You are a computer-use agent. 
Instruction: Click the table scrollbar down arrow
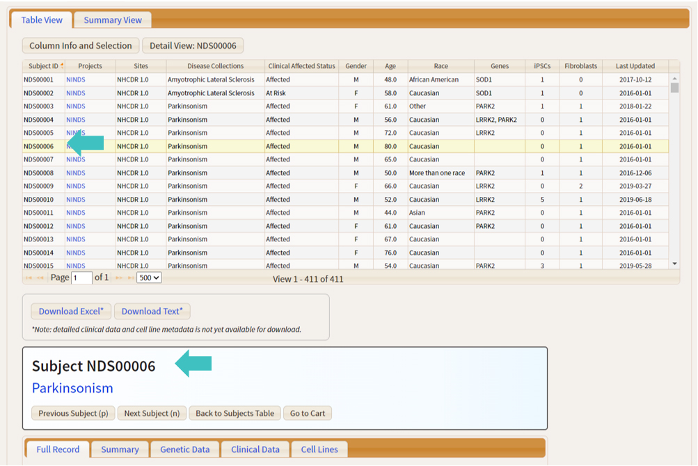click(x=674, y=264)
